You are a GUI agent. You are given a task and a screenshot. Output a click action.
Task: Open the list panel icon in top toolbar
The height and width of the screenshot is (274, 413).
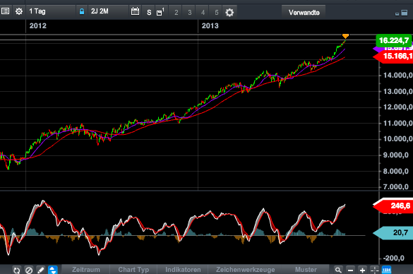point(5,11)
